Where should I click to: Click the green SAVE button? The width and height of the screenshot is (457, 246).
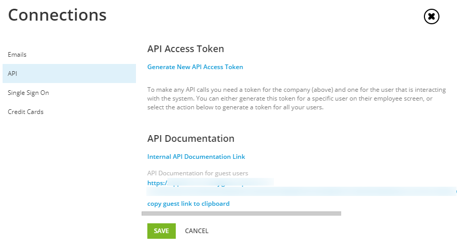(x=161, y=231)
